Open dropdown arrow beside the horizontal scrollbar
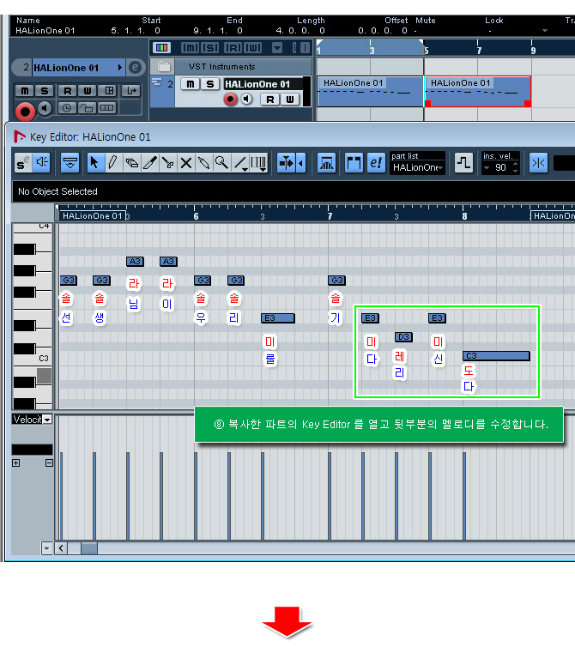 (x=46, y=548)
